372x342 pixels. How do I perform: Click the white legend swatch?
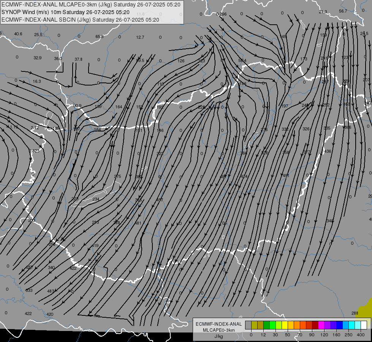tap(364, 325)
